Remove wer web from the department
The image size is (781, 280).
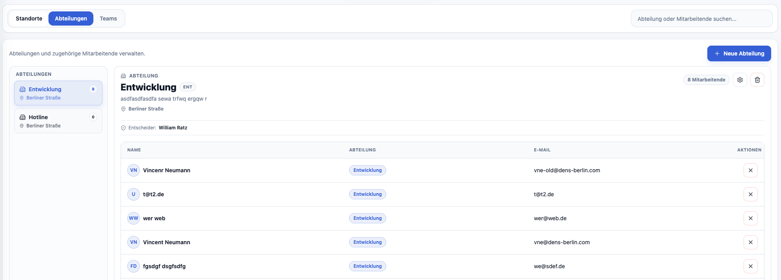(x=751, y=218)
